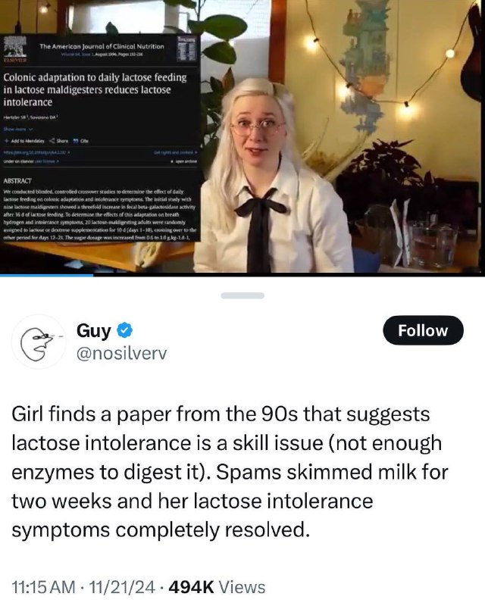Click the tweet text about lactose intolerance
Image resolution: width=485 pixels, height=606 pixels.
[x=230, y=472]
